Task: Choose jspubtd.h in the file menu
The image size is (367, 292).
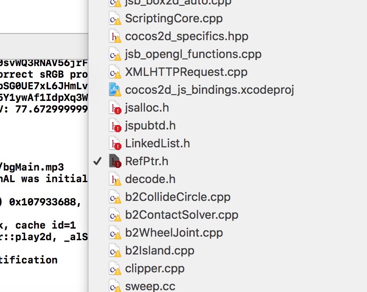Action: click(150, 125)
